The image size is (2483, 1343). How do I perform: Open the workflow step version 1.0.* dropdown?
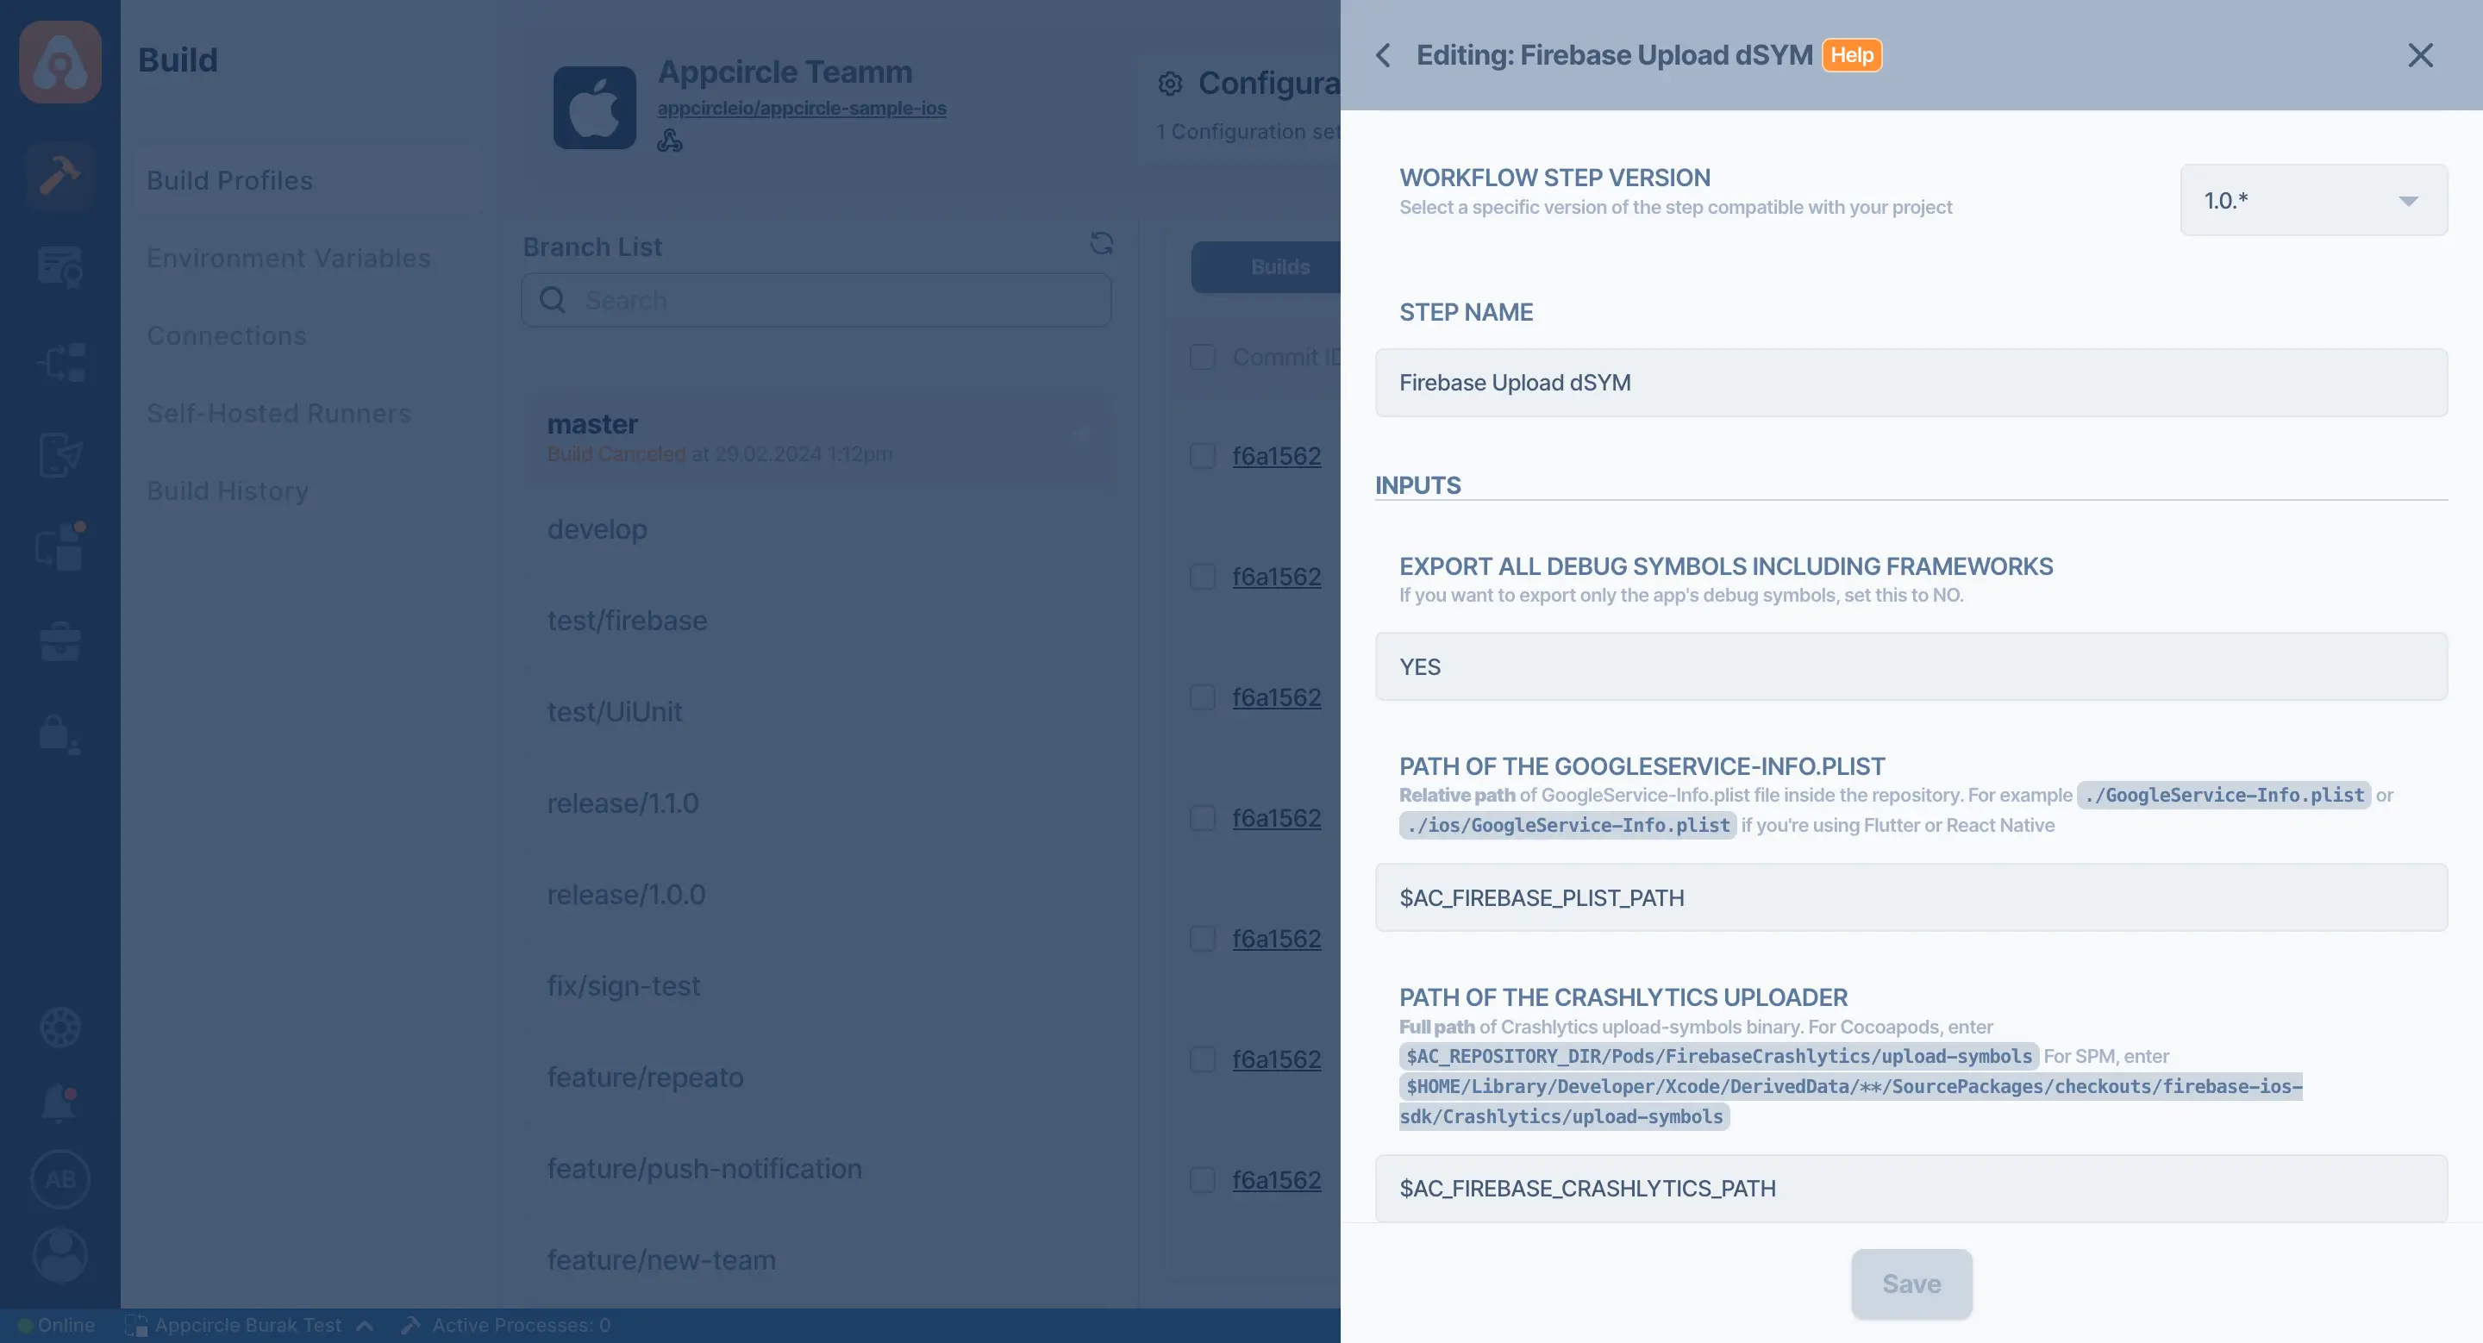click(x=2313, y=200)
